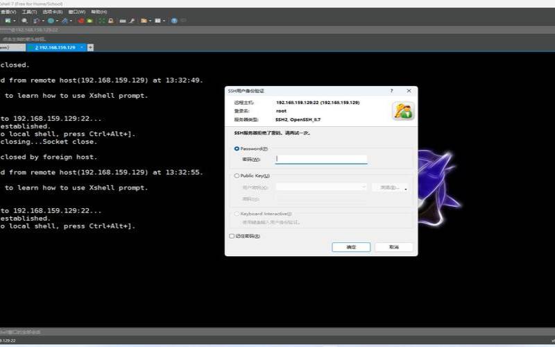Viewport: 555px width, 347px height.
Task: Open the View (V) menu
Action: tap(8, 12)
